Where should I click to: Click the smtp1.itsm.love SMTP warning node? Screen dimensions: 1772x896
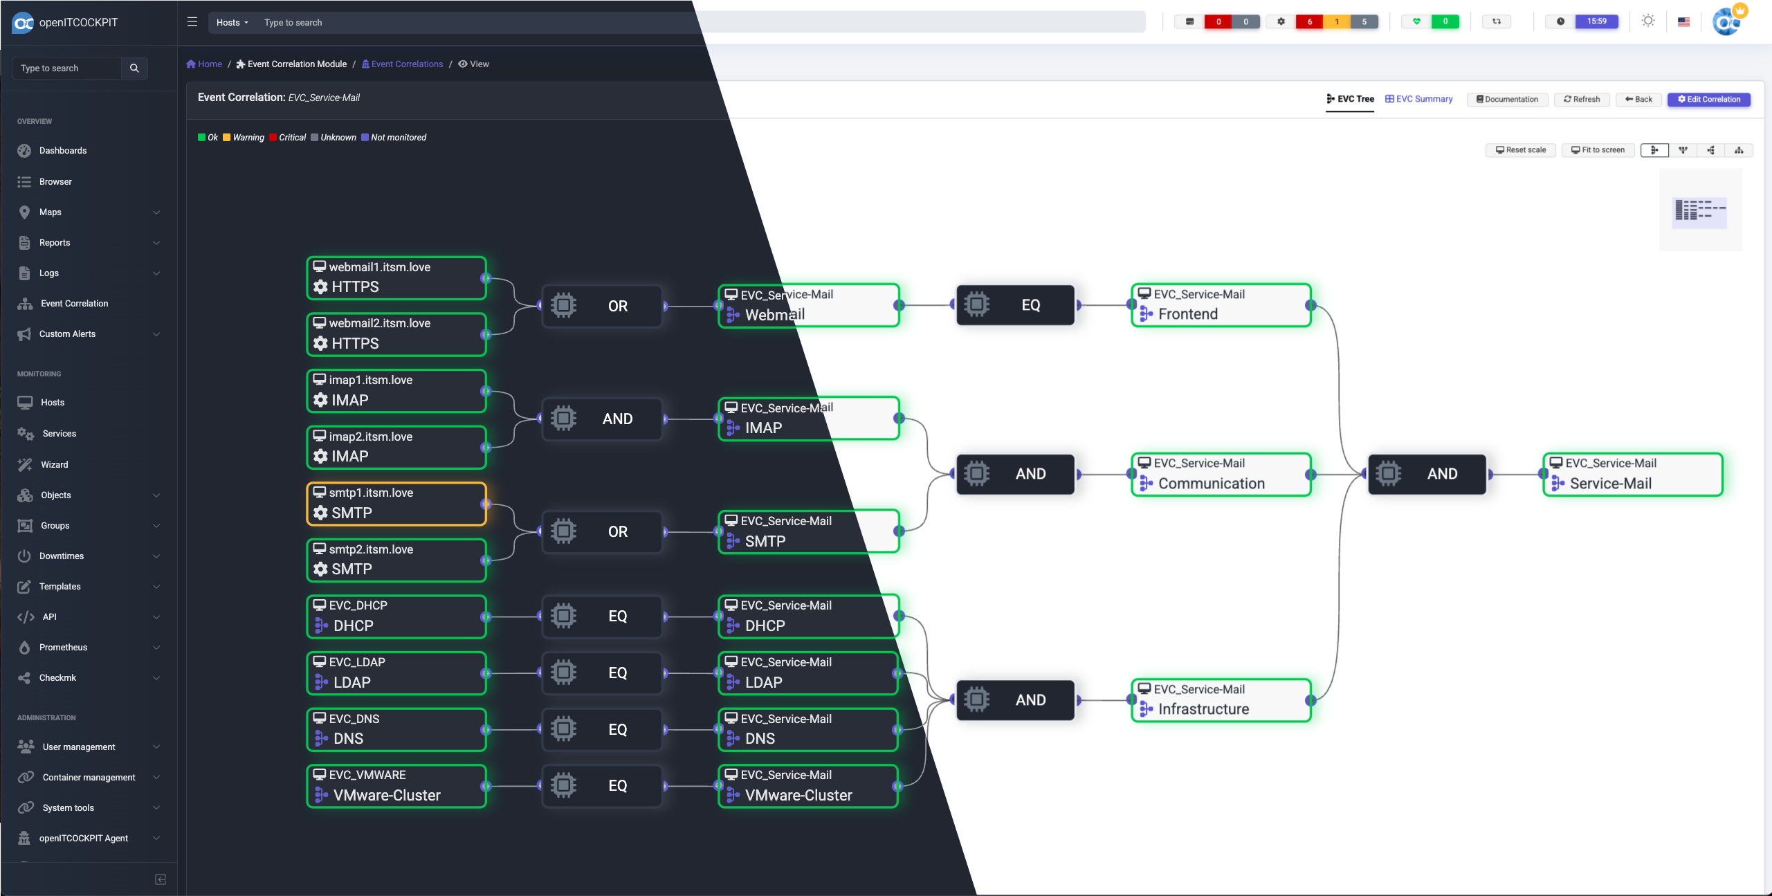pyautogui.click(x=396, y=503)
